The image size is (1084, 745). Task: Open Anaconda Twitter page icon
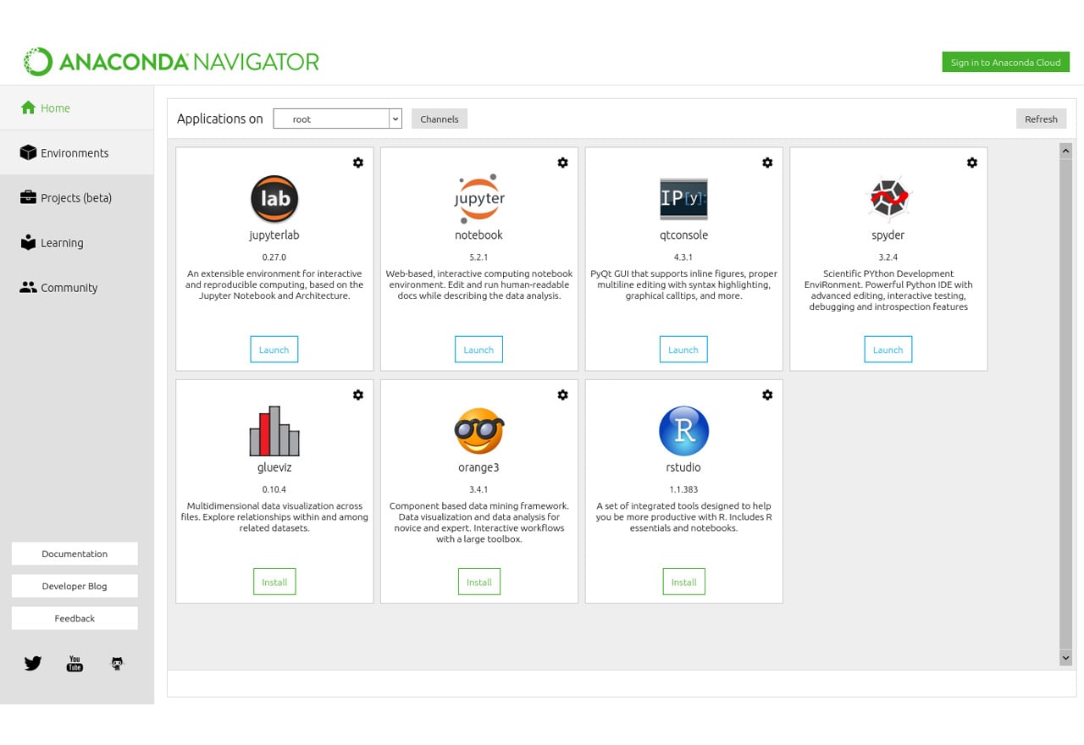[33, 664]
